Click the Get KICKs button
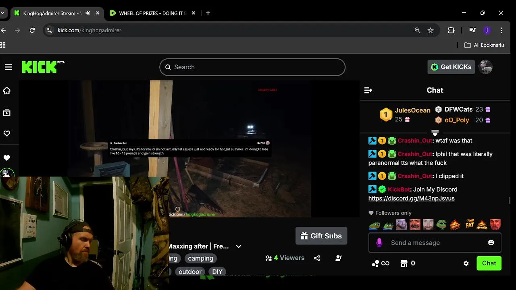This screenshot has height=290, width=516. tap(451, 67)
